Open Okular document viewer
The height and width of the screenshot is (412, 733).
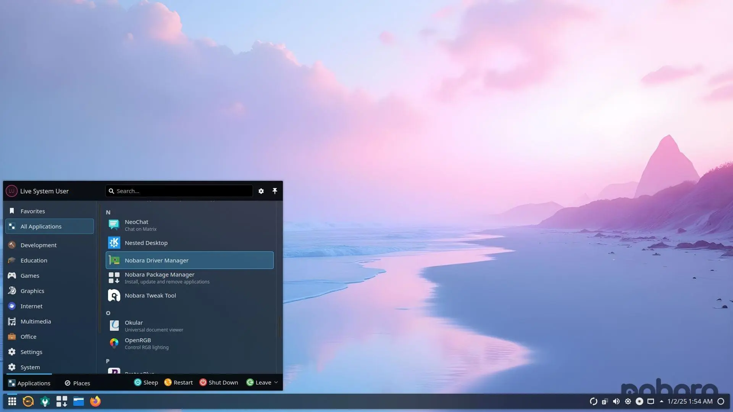[189, 326]
